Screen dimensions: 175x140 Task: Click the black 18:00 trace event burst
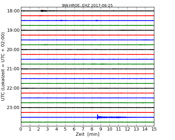44,11
